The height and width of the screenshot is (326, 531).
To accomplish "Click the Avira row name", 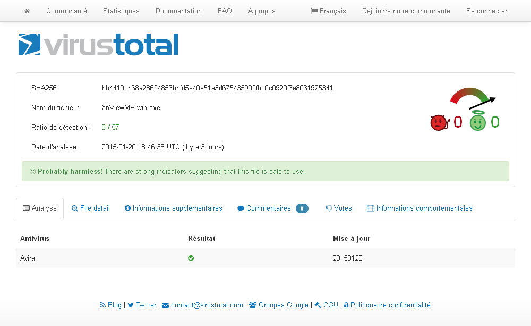I will coord(28,258).
